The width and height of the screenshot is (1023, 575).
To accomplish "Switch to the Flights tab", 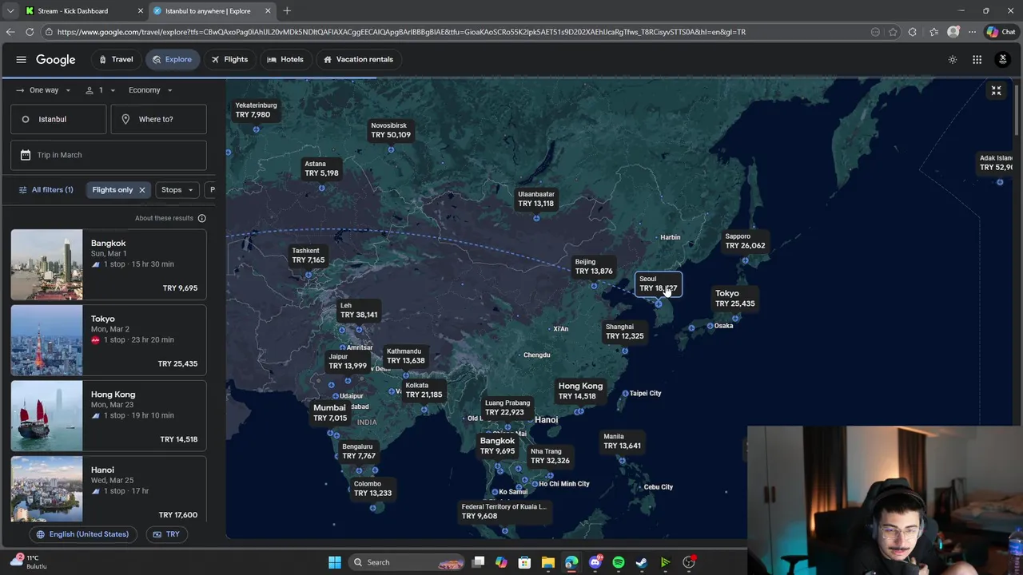I will pyautogui.click(x=229, y=60).
